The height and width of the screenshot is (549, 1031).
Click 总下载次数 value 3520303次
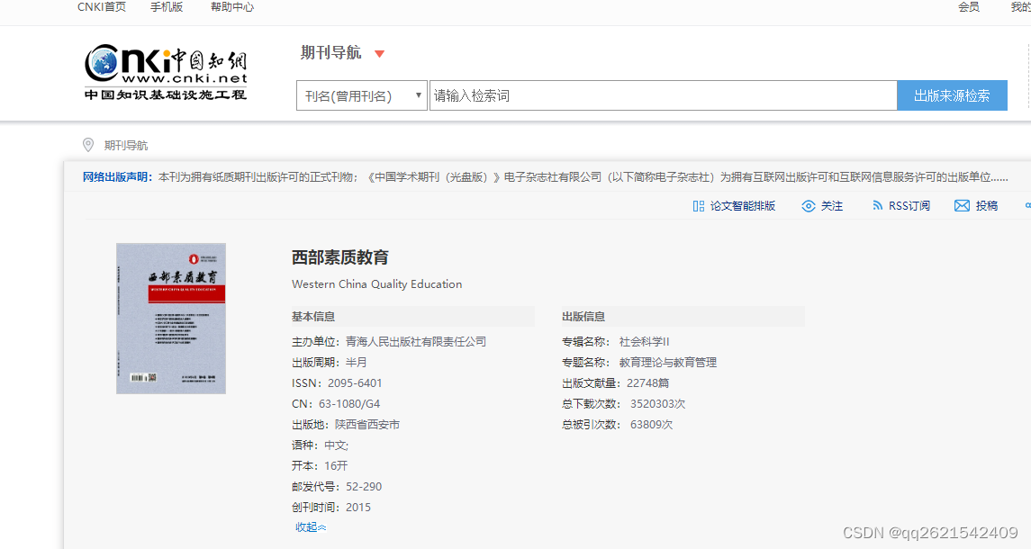tap(657, 404)
